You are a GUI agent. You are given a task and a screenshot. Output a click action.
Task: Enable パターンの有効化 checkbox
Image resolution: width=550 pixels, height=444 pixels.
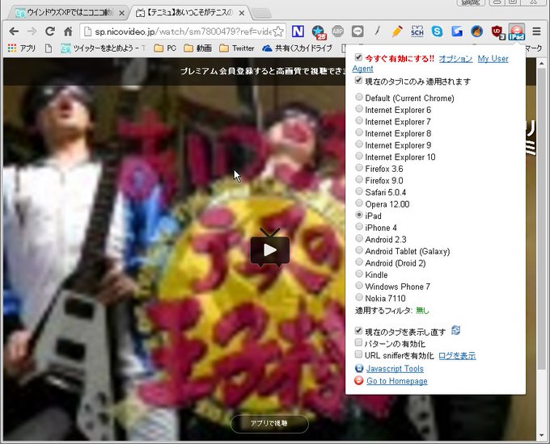[x=358, y=342]
